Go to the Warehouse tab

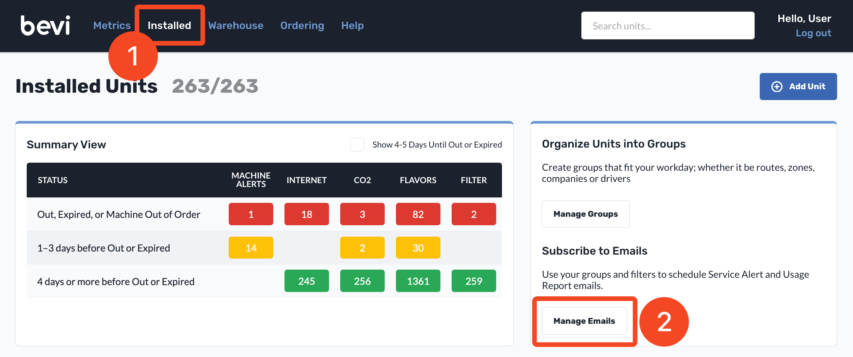click(x=236, y=25)
